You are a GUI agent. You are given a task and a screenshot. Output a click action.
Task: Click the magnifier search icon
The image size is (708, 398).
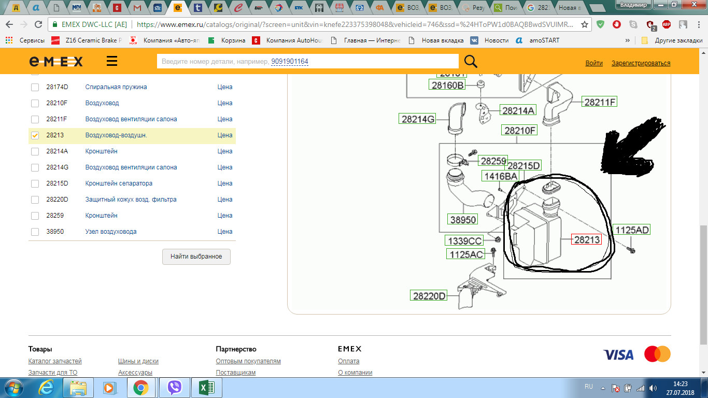coord(471,62)
